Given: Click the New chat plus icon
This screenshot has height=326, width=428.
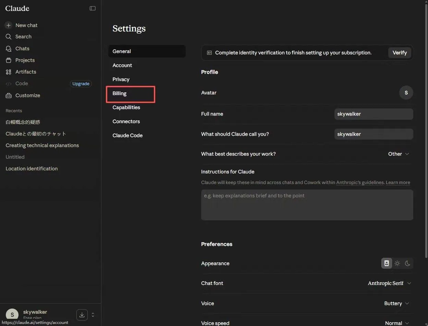Looking at the screenshot, I should [9, 25].
